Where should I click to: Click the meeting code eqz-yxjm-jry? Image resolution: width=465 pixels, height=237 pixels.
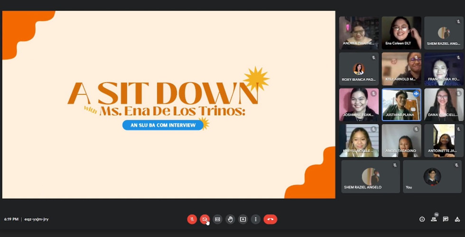[x=37, y=219]
